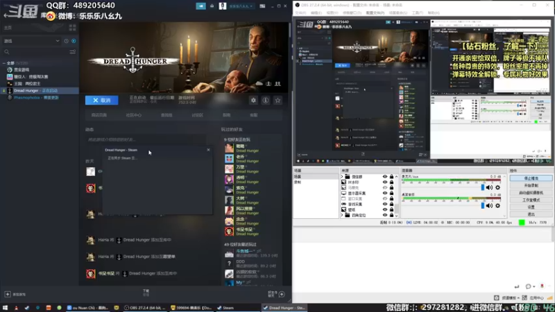Select the 录制 scene in OBS scenes list

[315, 182]
